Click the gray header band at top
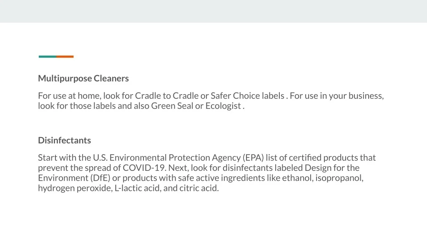Screen dimensions: 427x240 pos(213,11)
